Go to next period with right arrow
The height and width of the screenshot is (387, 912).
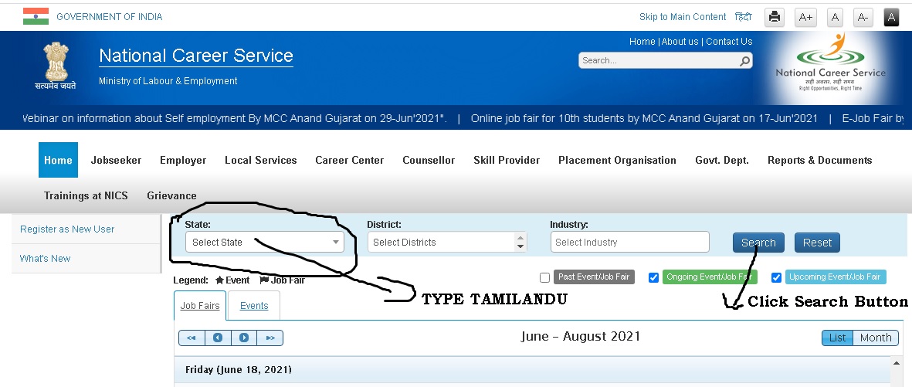click(x=244, y=338)
